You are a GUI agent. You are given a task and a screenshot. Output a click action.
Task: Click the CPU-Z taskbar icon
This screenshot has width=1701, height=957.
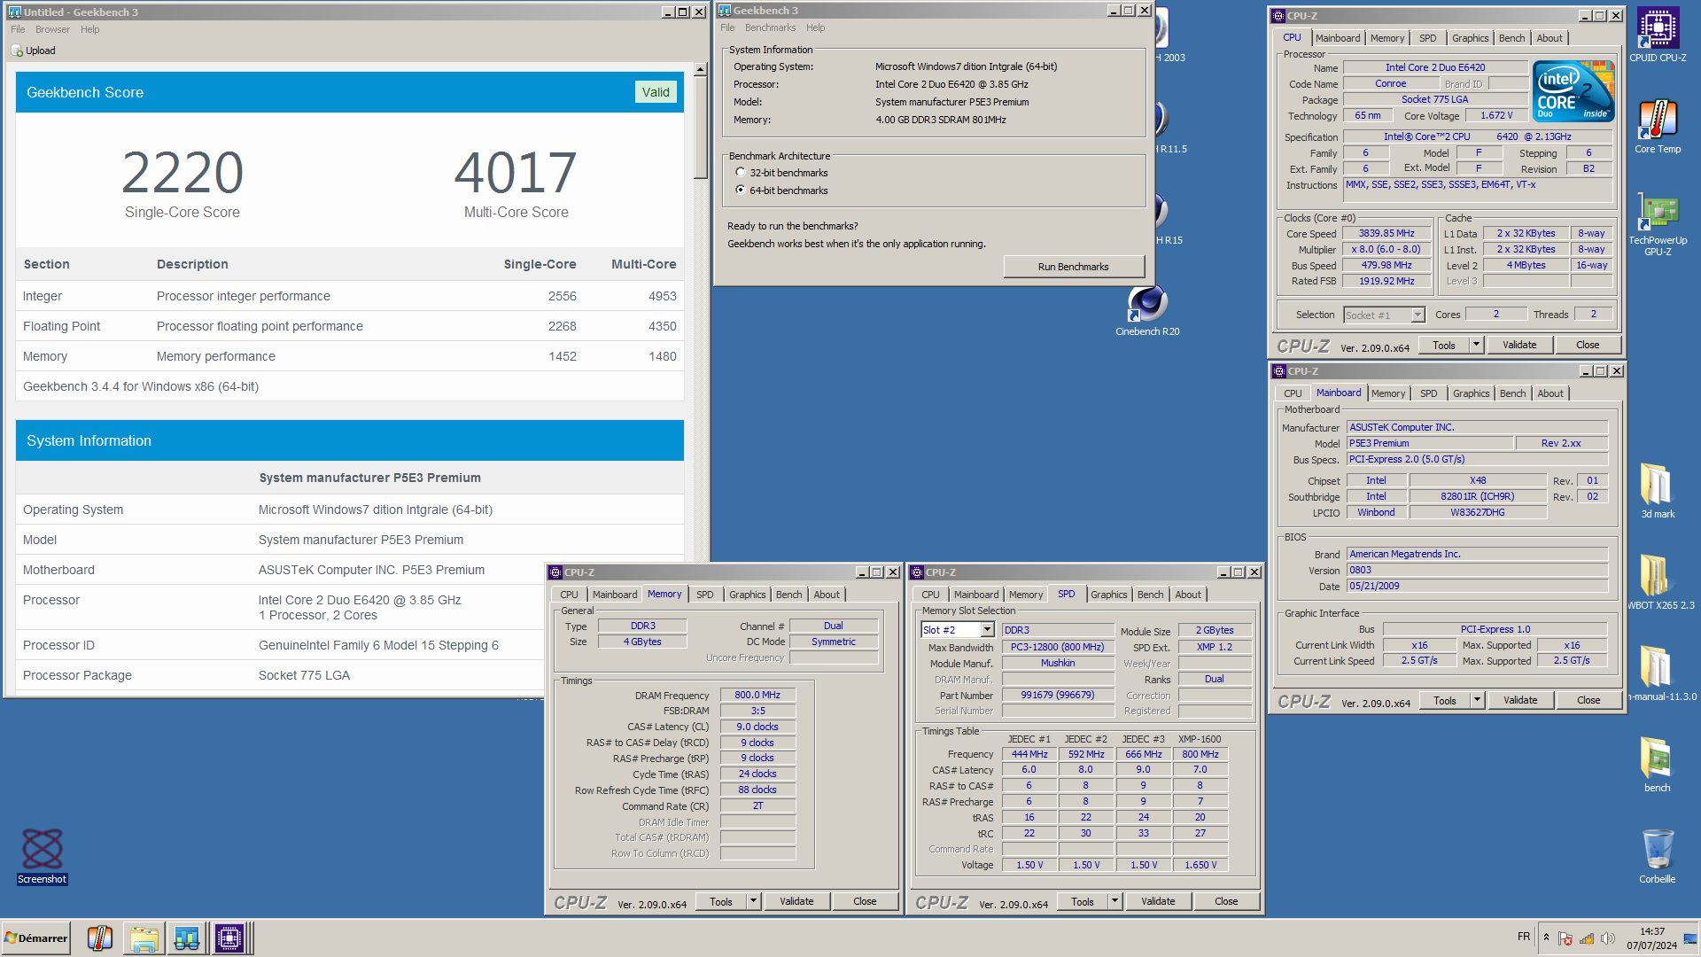(x=229, y=938)
